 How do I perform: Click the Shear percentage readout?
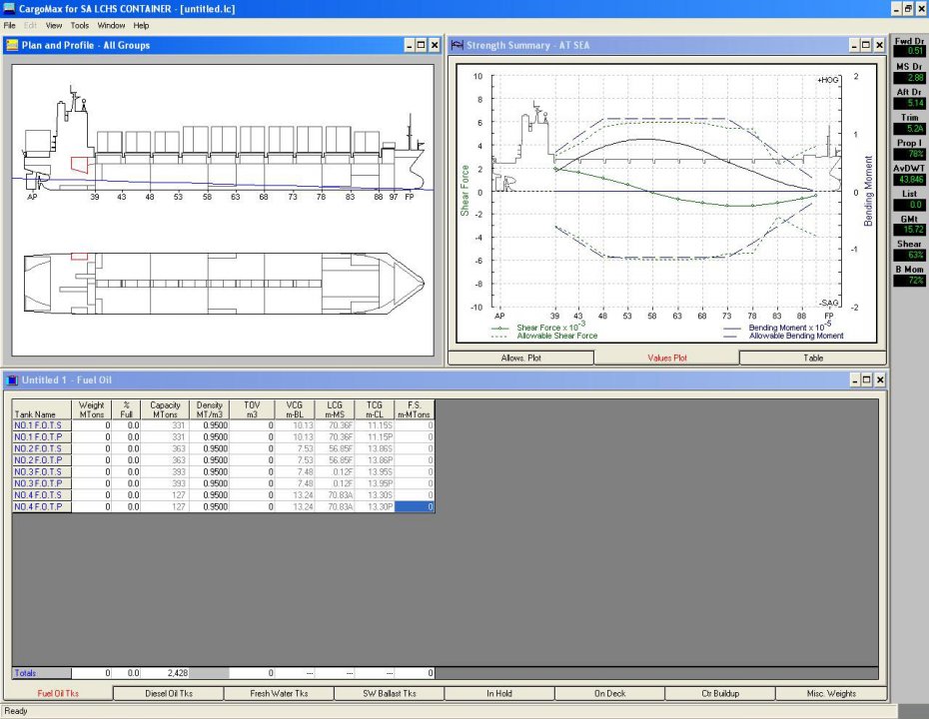tap(909, 255)
